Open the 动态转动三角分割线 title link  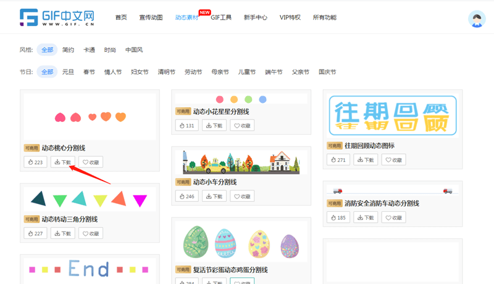(70, 219)
